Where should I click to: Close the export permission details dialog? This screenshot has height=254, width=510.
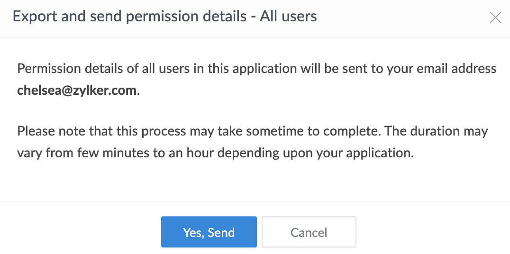click(495, 18)
